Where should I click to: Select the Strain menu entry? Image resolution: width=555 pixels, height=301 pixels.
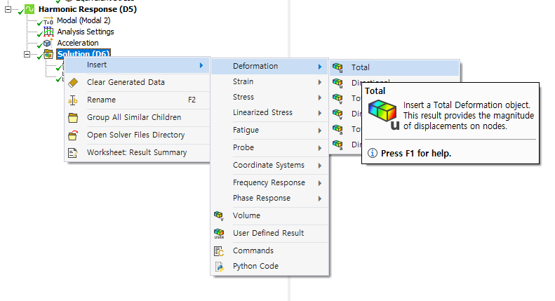269,82
